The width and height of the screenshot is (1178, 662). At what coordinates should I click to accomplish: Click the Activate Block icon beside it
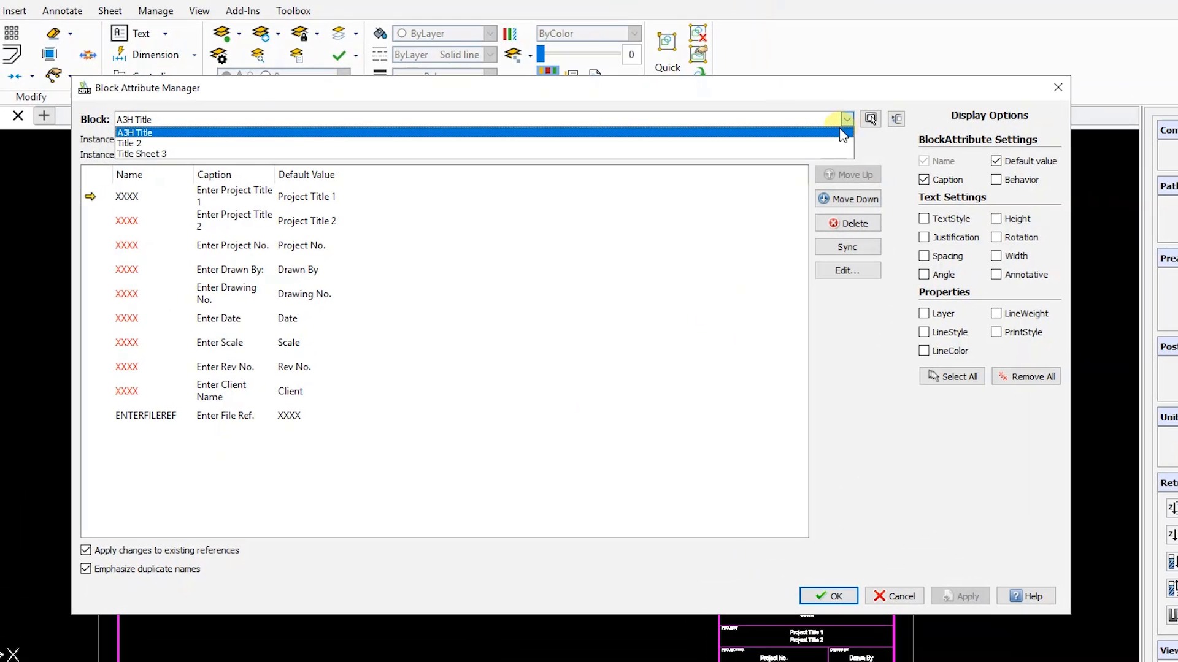pos(896,118)
